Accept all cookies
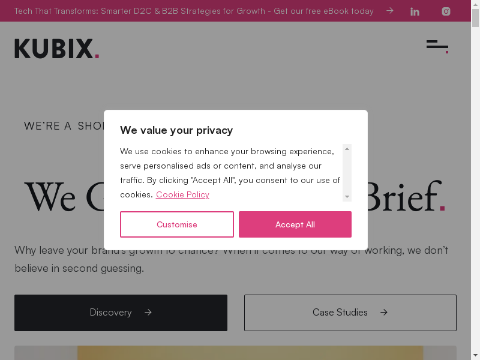 (295, 224)
